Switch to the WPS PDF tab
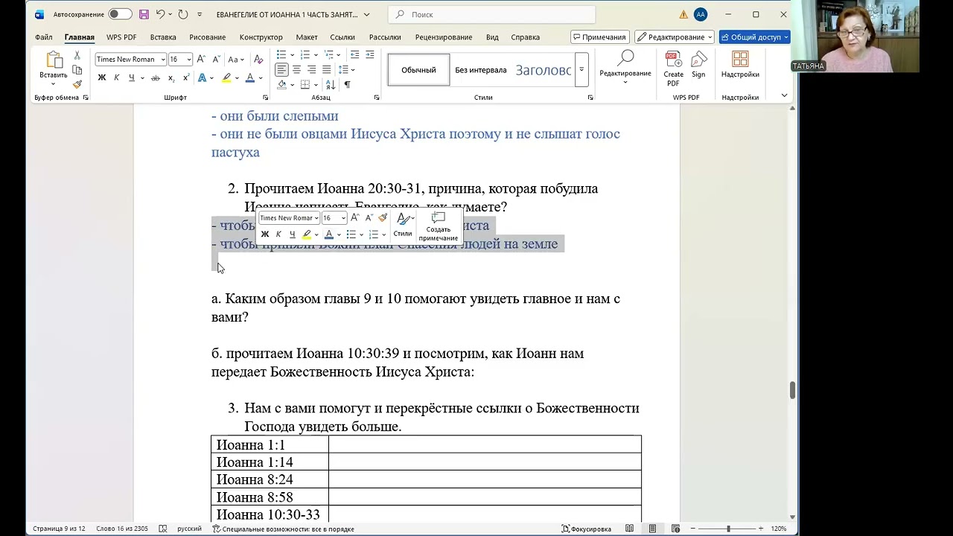 [121, 37]
